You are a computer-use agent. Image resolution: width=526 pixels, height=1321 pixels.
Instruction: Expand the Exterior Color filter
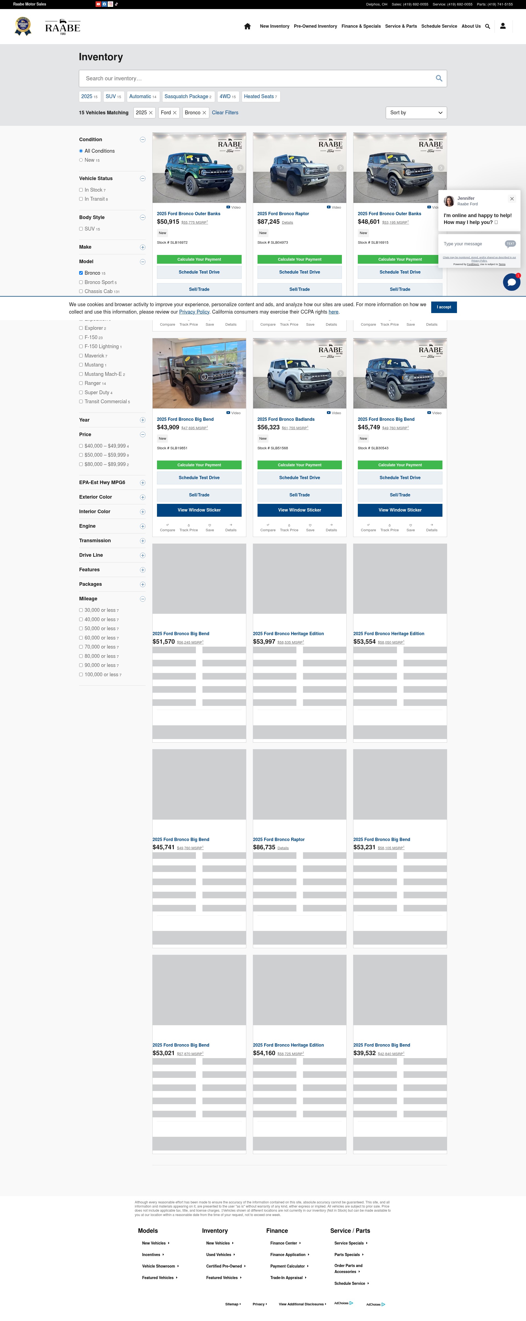tap(142, 497)
